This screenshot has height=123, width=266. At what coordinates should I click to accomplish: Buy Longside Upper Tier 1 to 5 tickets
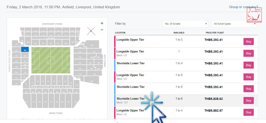click(248, 42)
